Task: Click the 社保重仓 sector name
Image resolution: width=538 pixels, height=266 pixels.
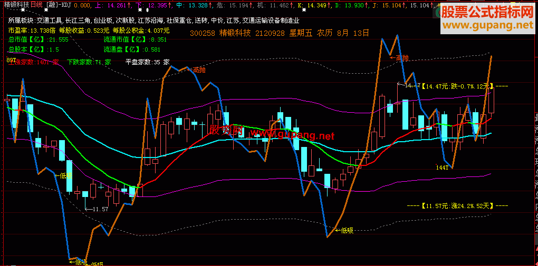Action: coord(179,21)
